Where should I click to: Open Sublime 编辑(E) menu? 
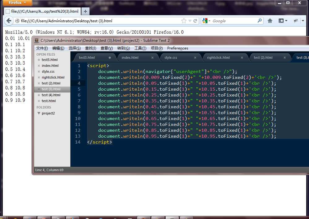58,48
